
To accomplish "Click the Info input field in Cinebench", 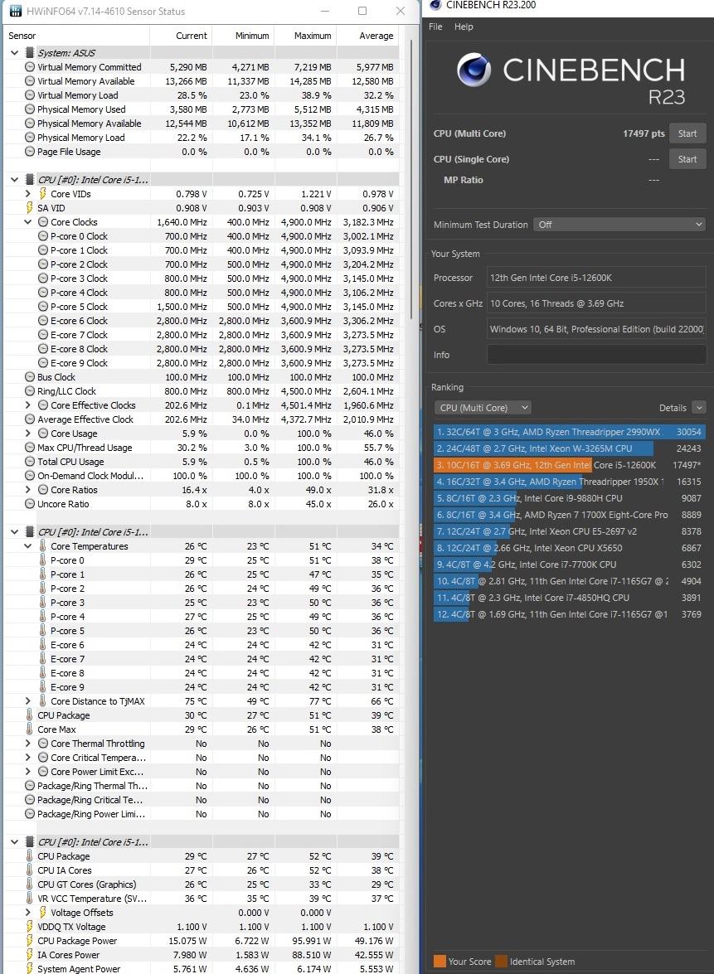I will click(x=596, y=355).
